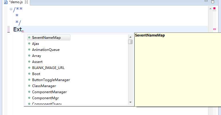
Task: Click the green icon beside Assert proposal
Action: point(29,62)
